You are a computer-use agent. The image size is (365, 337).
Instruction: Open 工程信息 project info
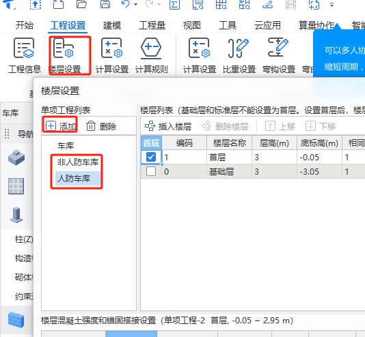pyautogui.click(x=24, y=56)
